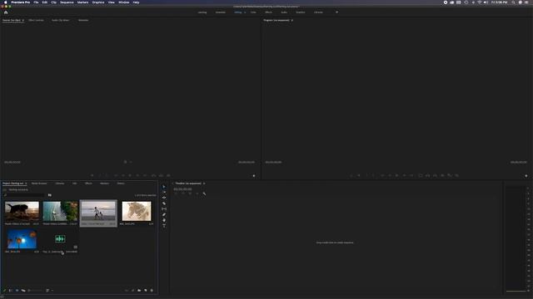Click the Insert button in Source monitor
This screenshot has width=533, height=299.
(153, 175)
